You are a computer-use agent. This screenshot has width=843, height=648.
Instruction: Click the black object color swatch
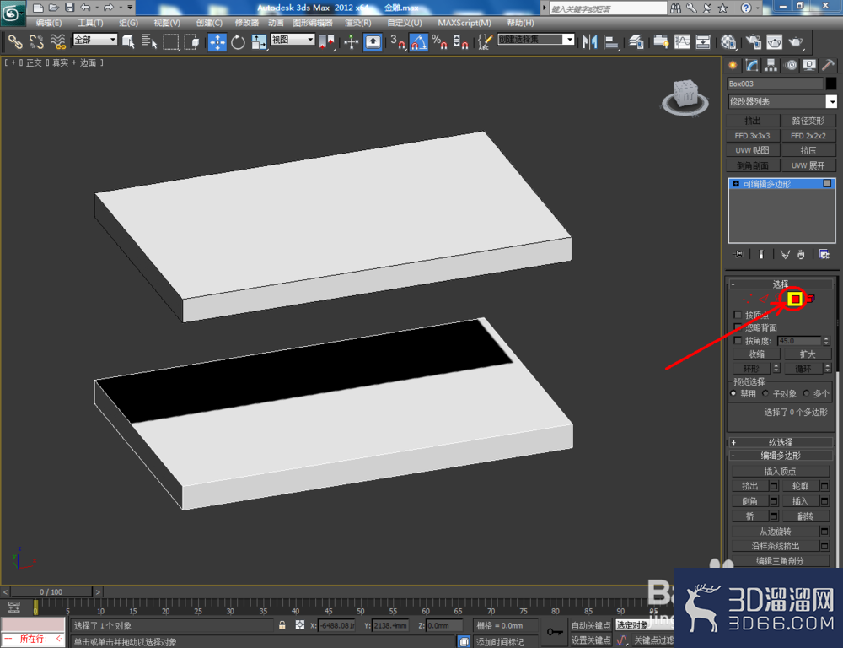pyautogui.click(x=831, y=84)
